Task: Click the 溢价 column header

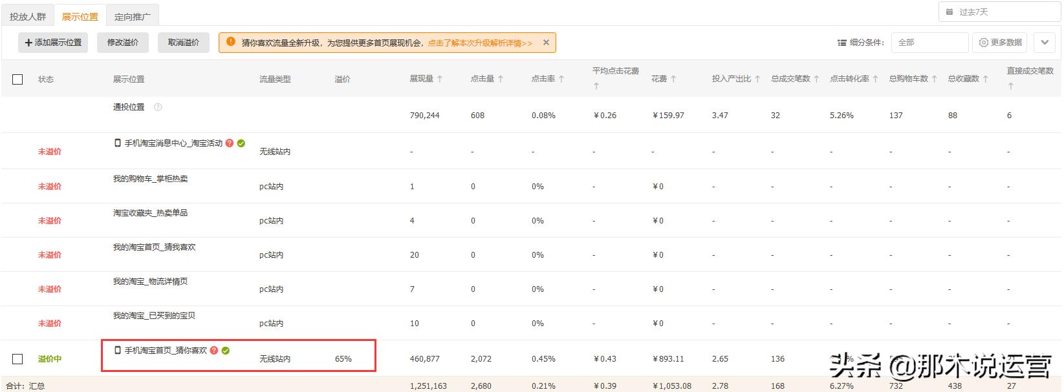Action: pos(342,79)
